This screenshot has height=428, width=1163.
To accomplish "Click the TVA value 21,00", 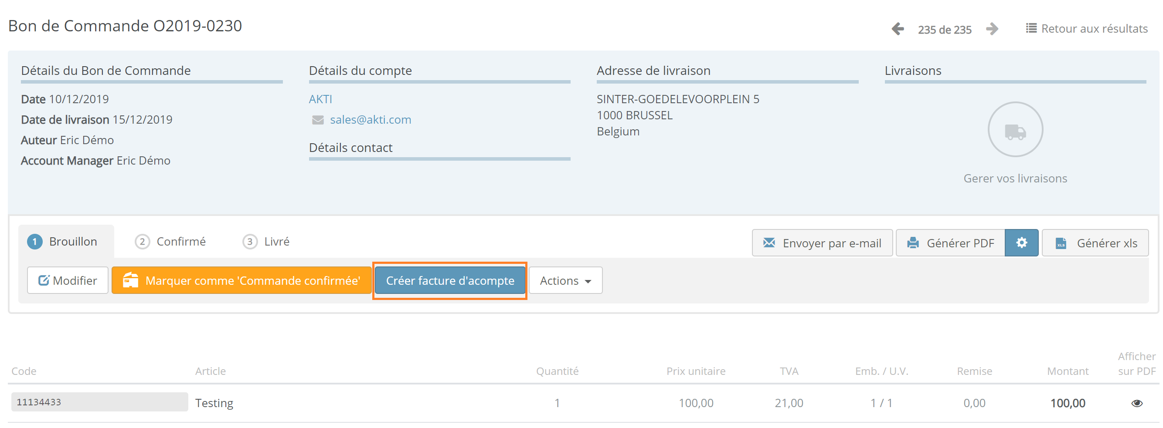I will click(x=789, y=403).
